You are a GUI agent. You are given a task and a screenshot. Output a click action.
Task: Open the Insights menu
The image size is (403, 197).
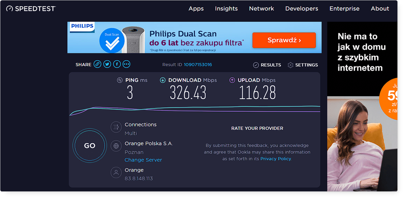coord(226,8)
